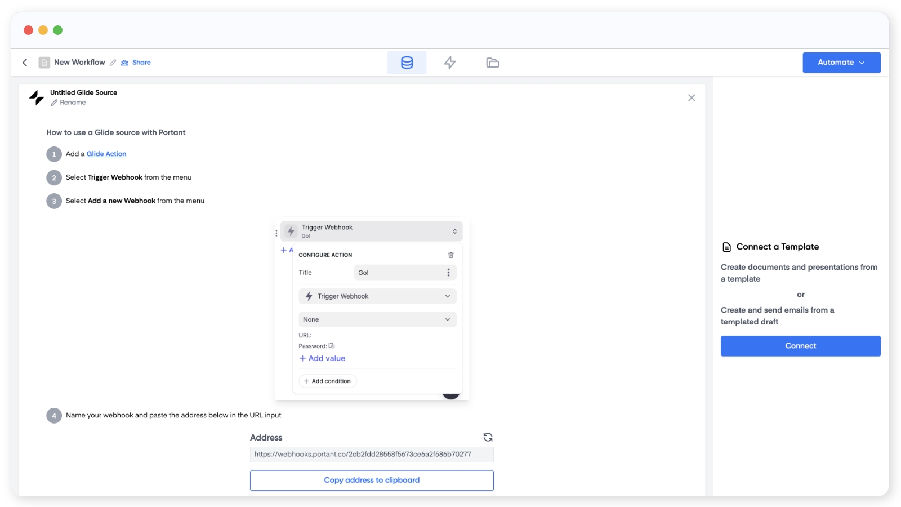Share the workflow

[136, 63]
